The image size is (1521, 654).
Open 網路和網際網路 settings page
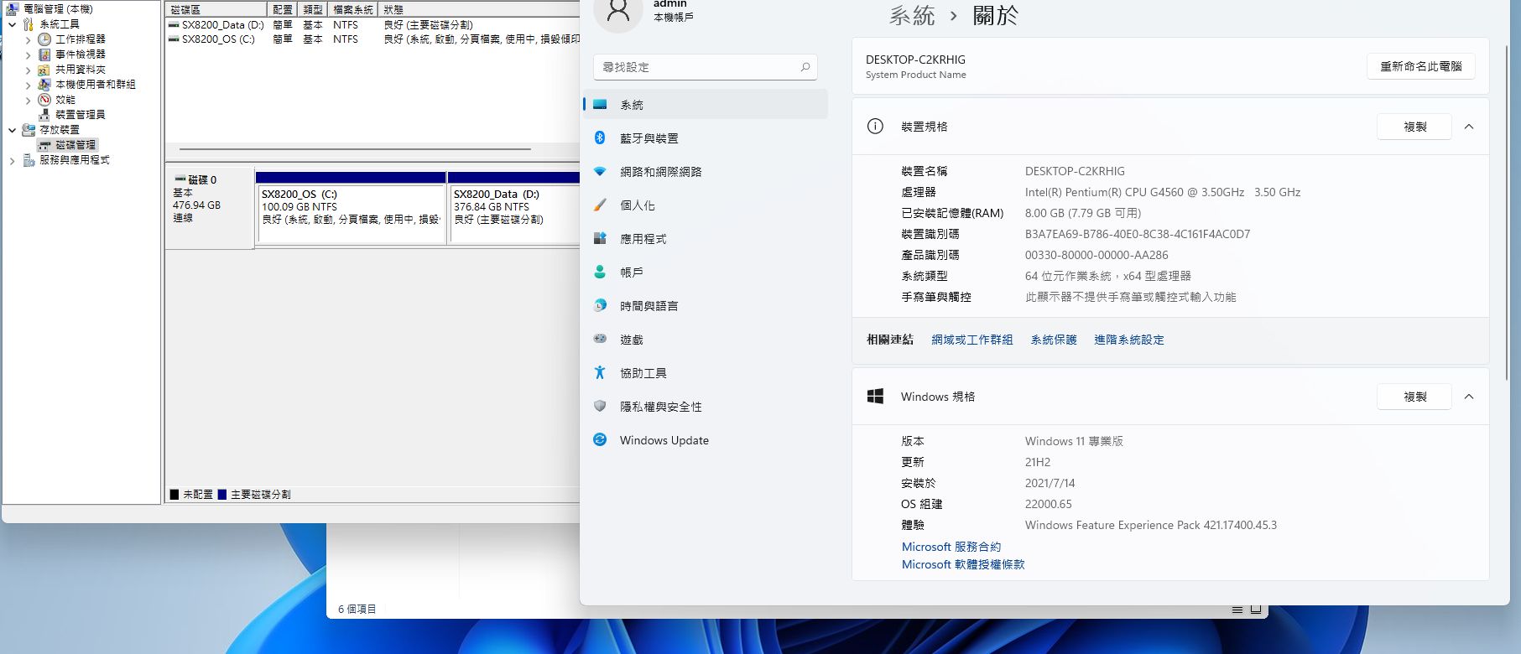click(706, 172)
